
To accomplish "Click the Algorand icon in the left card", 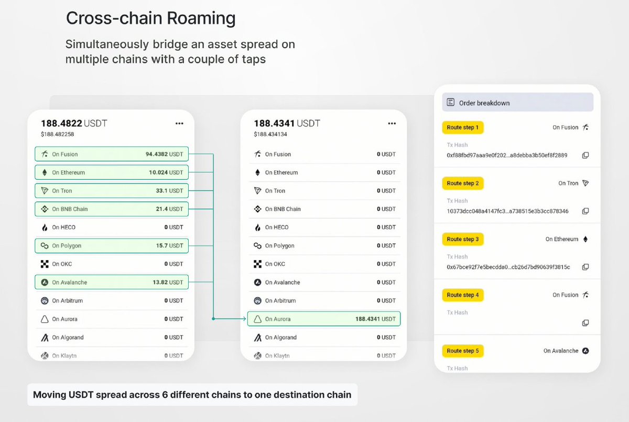I will 45,337.
